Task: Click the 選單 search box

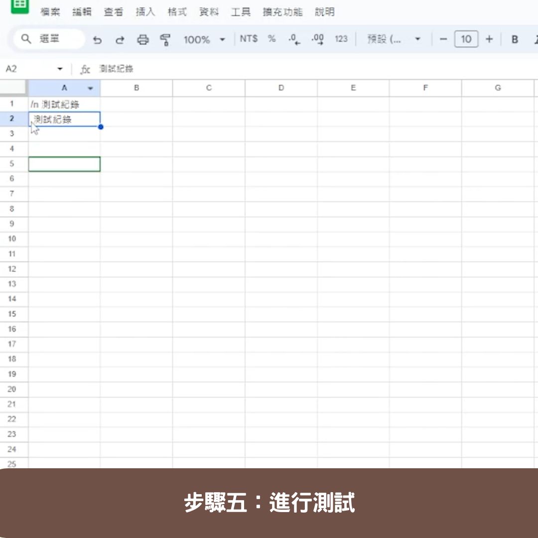Action: tap(49, 39)
